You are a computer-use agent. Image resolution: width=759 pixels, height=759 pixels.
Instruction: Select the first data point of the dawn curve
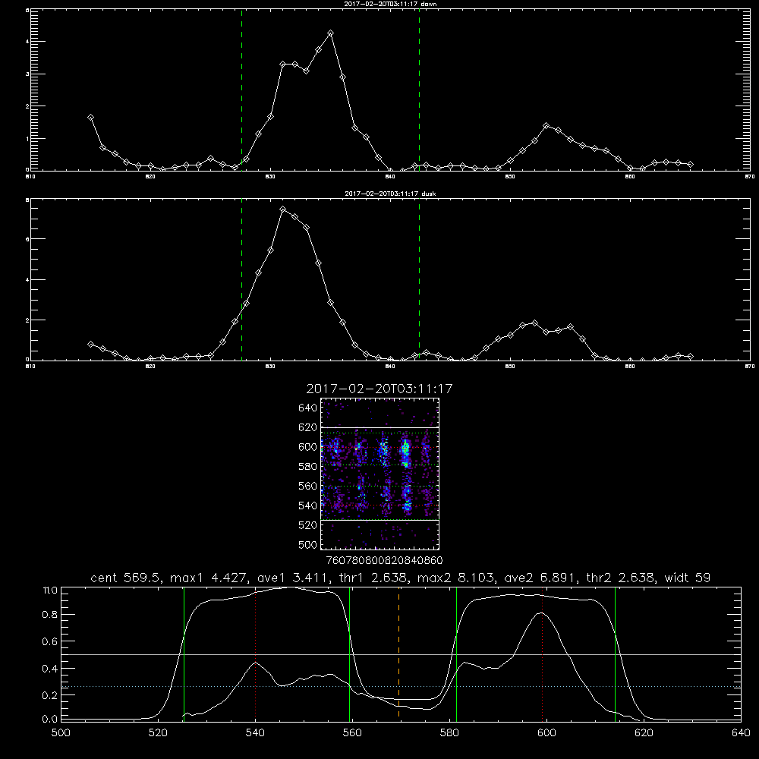(x=90, y=117)
